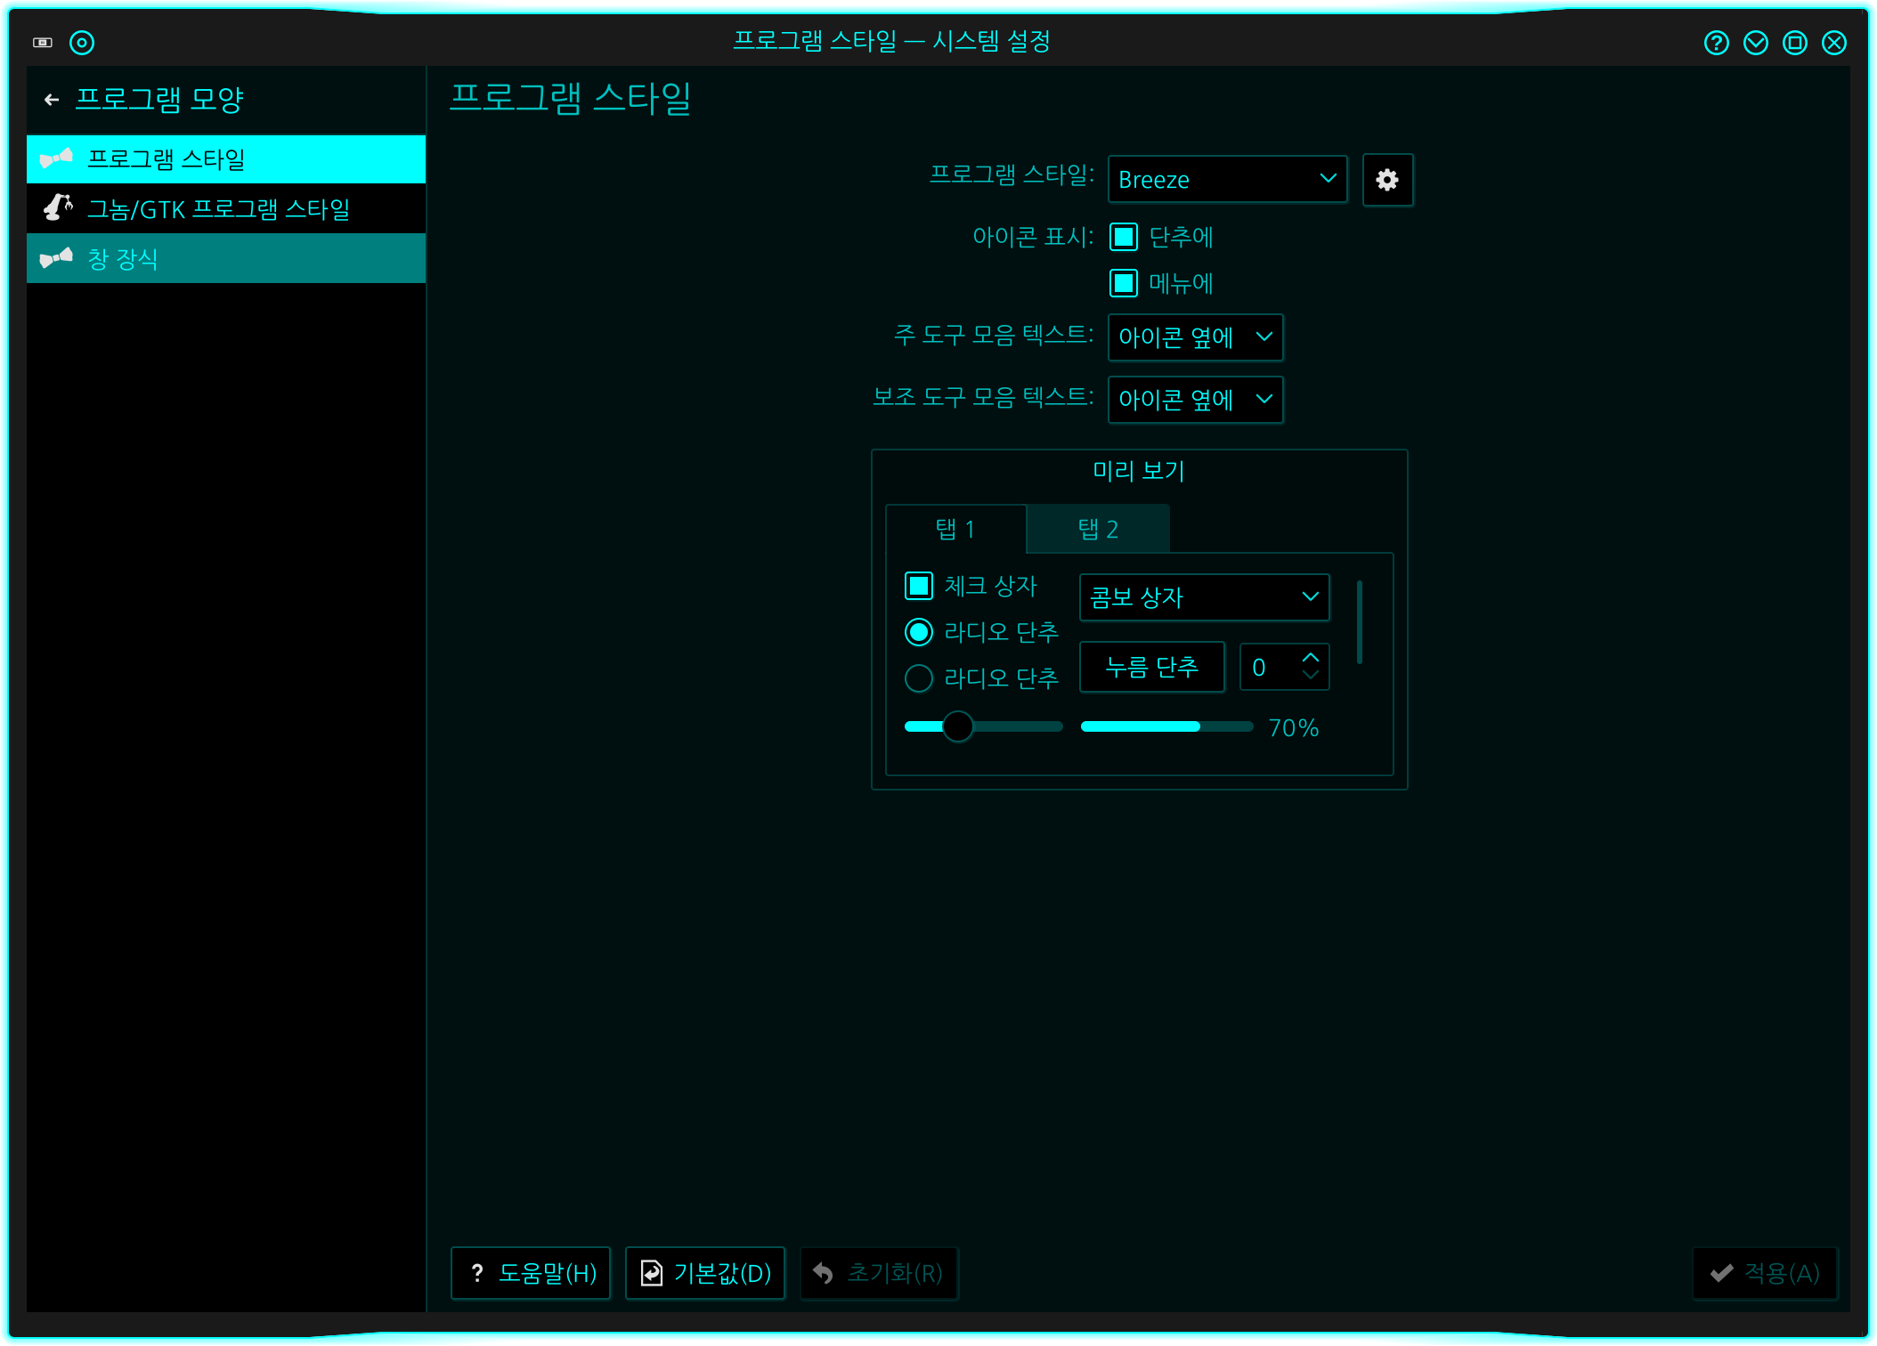Click the gear icon to configure Breeze style
Image resolution: width=1877 pixels, height=1346 pixels.
click(x=1386, y=180)
